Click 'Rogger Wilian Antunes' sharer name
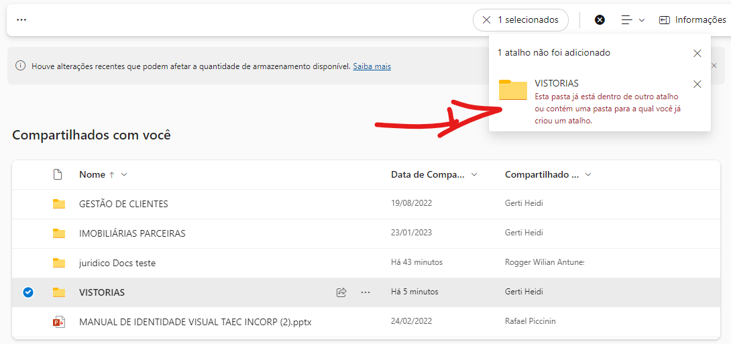This screenshot has width=731, height=344. tap(545, 262)
